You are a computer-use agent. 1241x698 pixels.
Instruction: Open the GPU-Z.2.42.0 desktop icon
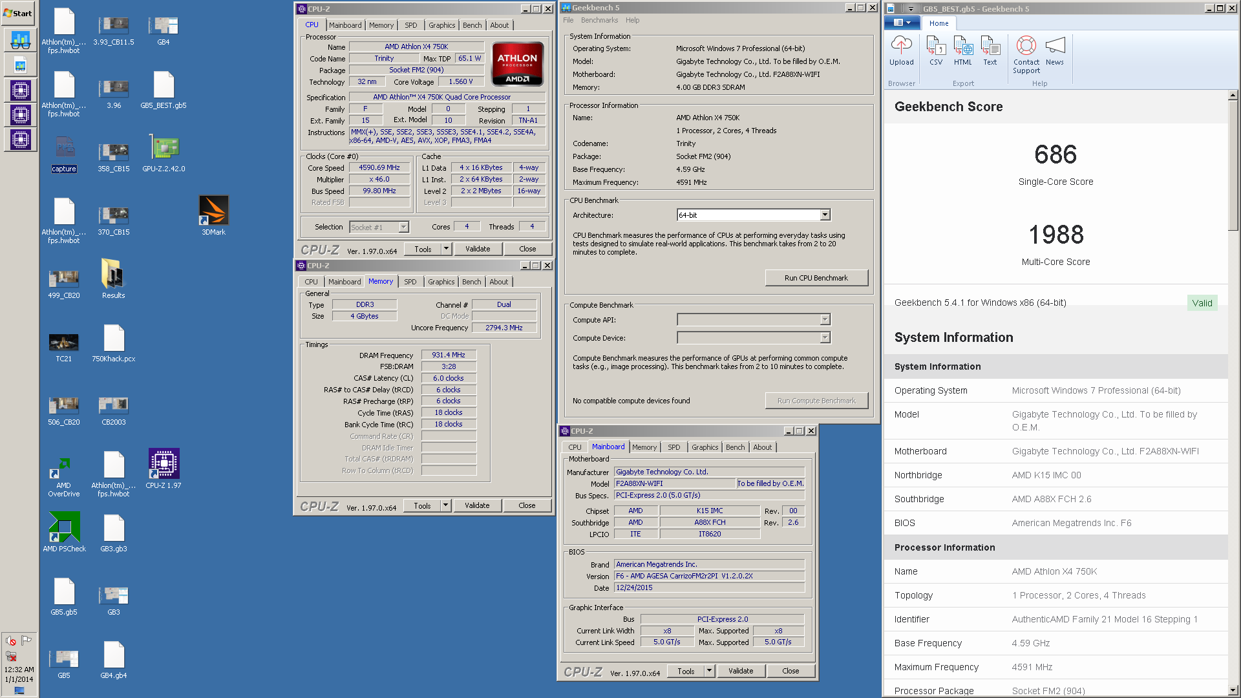(x=164, y=153)
